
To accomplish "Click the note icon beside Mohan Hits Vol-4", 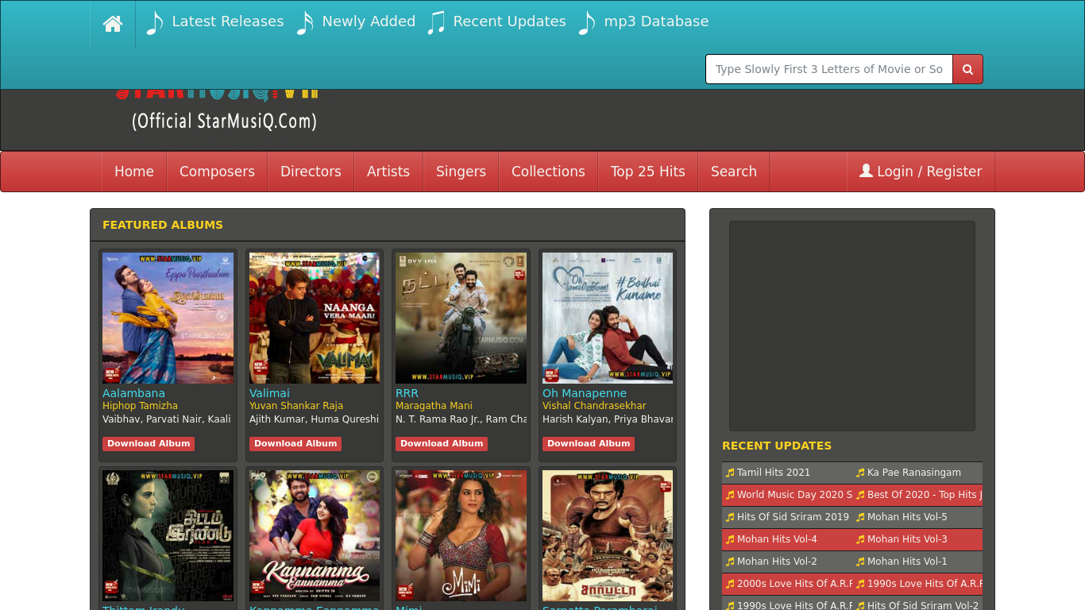I will tap(730, 539).
